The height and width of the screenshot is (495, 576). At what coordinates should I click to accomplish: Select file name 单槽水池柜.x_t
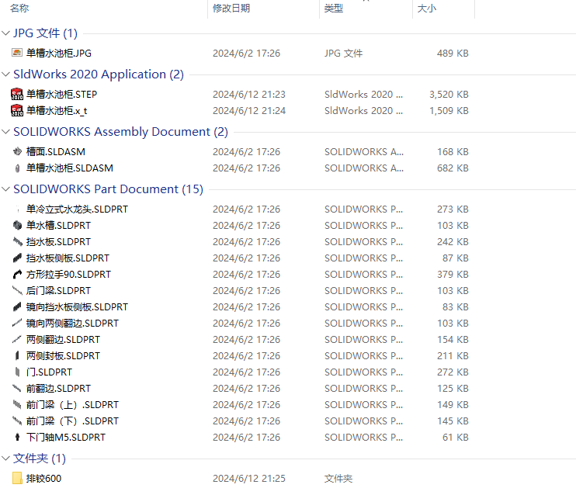[57, 110]
